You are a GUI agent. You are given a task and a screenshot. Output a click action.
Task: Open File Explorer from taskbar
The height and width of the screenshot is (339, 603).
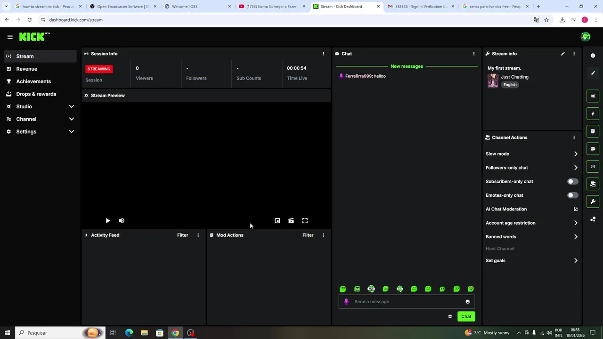[144, 333]
